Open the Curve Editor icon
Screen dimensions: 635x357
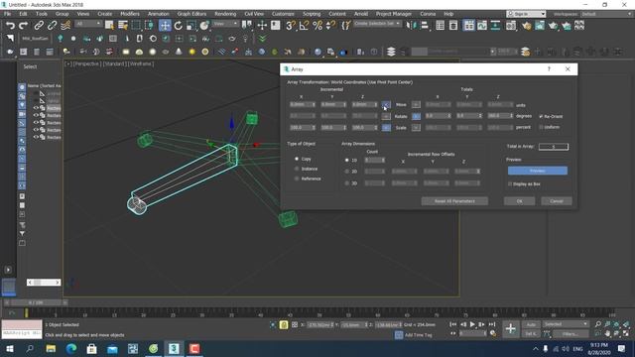482,26
